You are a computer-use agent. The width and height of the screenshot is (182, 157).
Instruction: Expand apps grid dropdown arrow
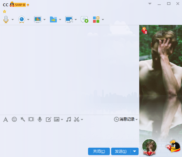[x=103, y=20]
